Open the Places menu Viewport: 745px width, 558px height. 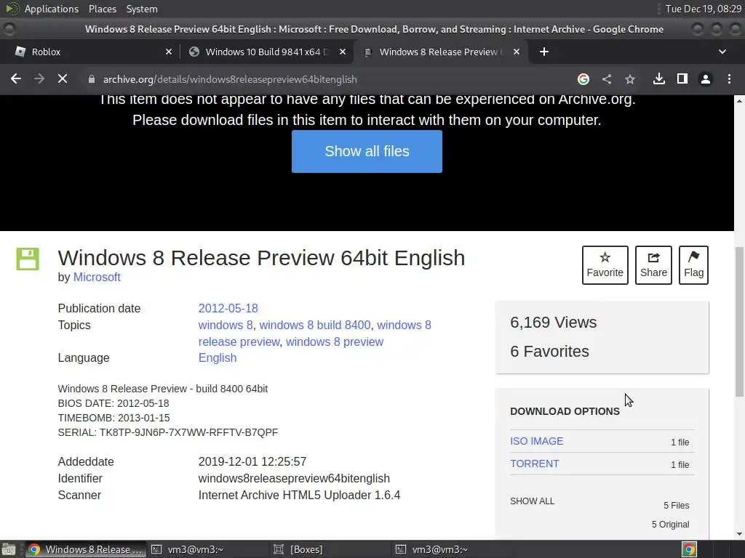coord(102,9)
